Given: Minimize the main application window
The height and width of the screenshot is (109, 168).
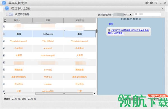Looking at the screenshot, I should click(160, 3).
